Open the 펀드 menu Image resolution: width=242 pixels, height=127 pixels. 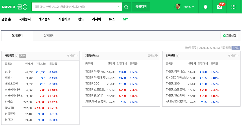(x=81, y=19)
